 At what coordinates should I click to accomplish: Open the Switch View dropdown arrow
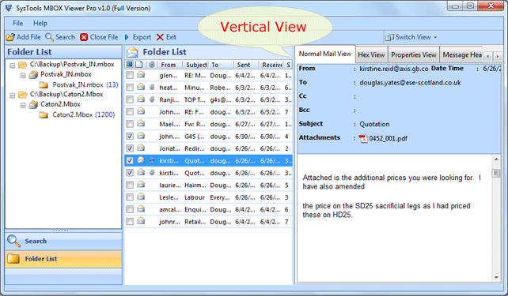click(435, 37)
